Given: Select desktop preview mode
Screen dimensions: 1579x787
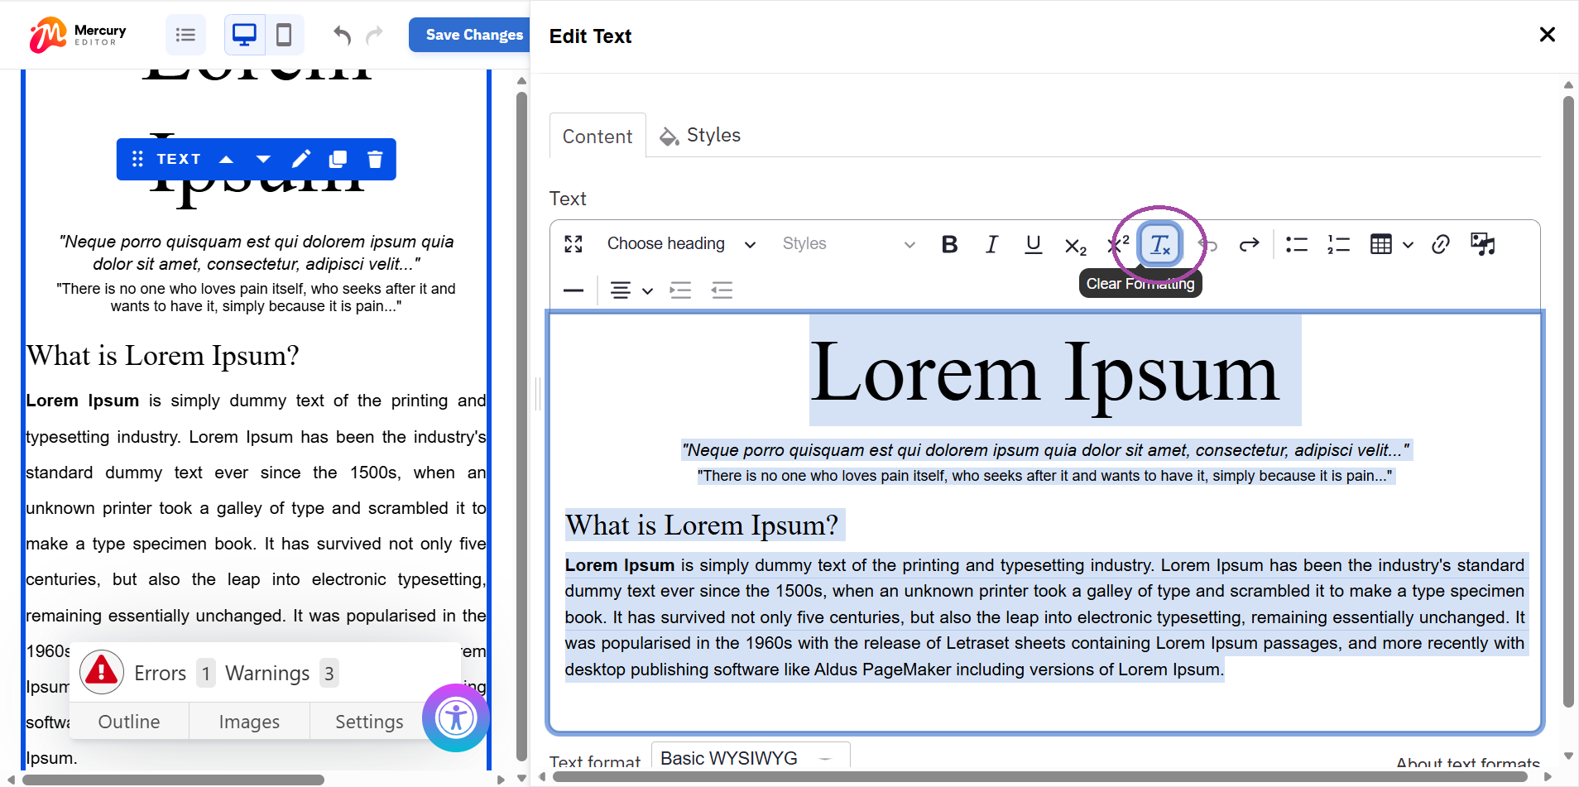Looking at the screenshot, I should click(244, 34).
